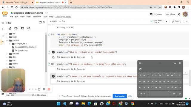
Task: Open the Tools menu
Action: tap(45, 17)
